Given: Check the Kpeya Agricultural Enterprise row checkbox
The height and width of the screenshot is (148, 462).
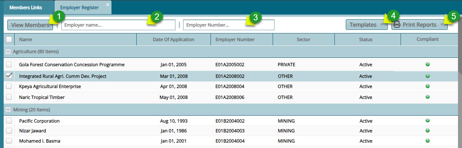Looking at the screenshot, I should [x=9, y=87].
